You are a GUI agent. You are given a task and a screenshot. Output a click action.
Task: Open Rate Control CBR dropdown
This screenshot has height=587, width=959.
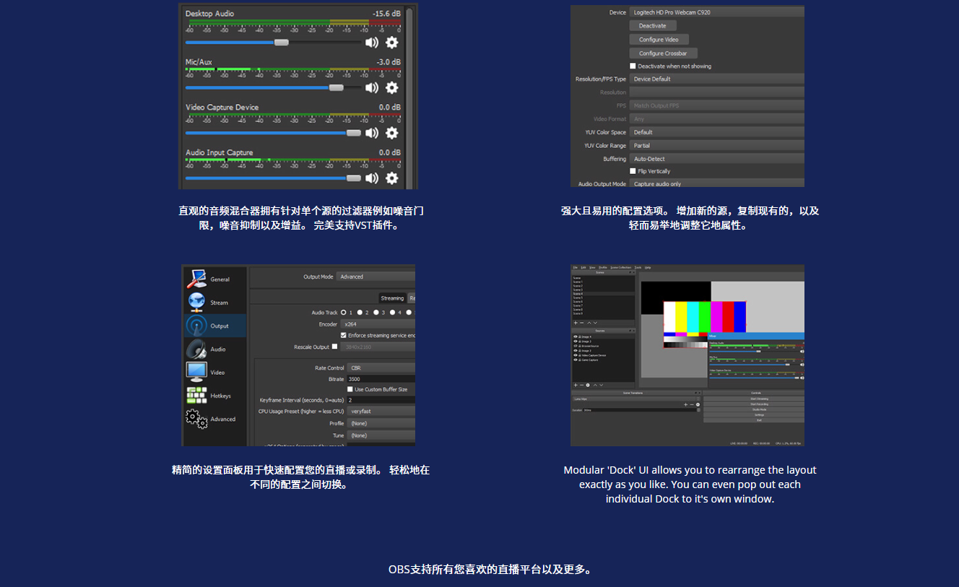[381, 368]
